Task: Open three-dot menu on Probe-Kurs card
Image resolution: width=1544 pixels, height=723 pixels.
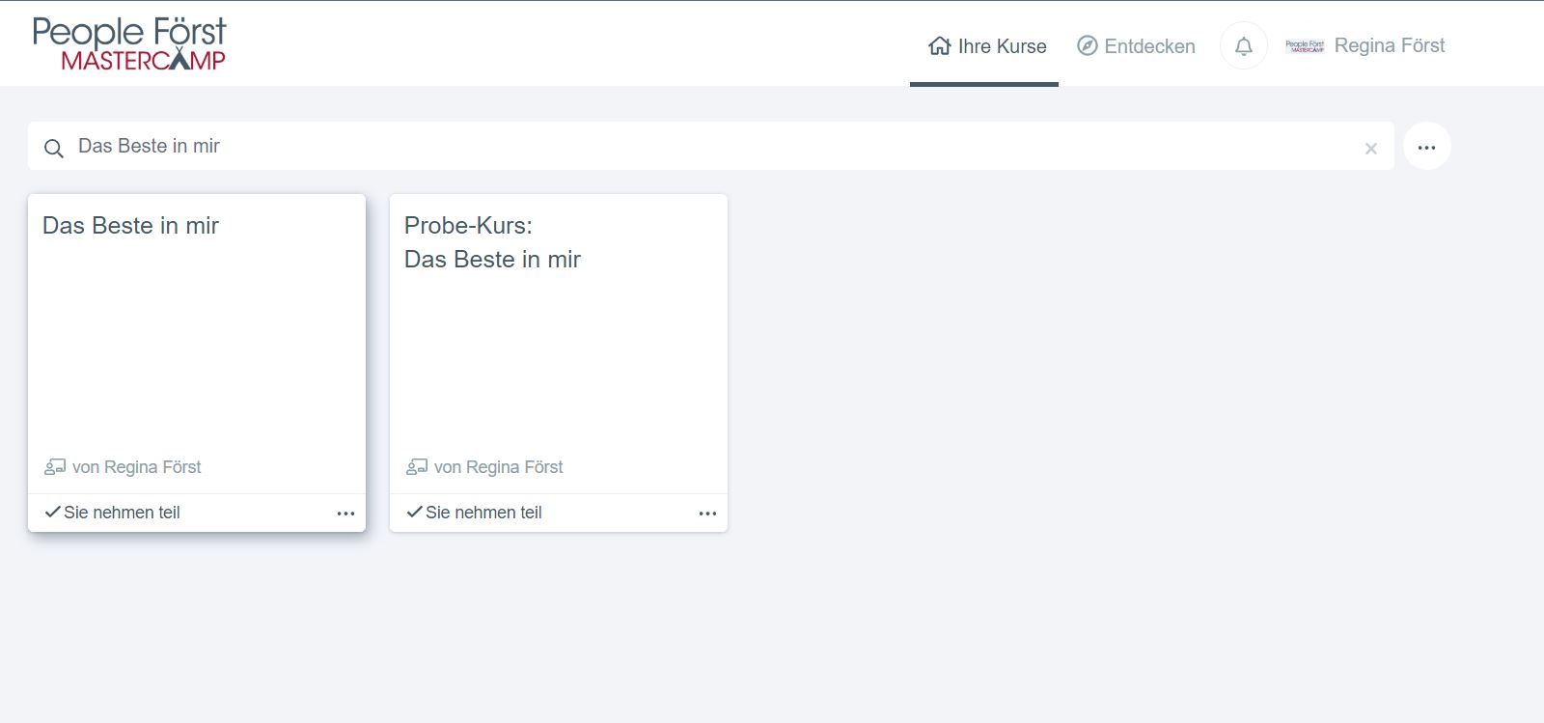Action: coord(707,514)
